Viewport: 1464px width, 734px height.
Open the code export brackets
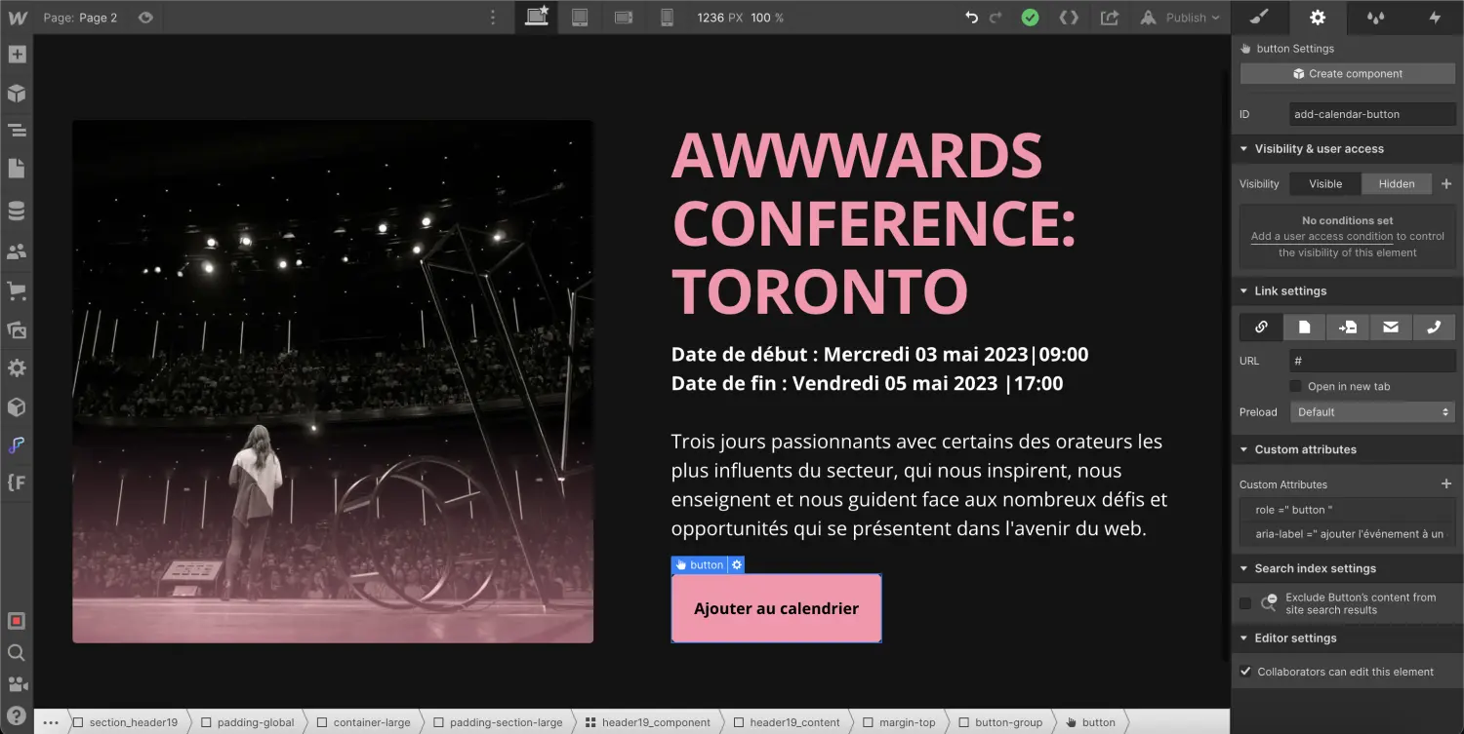[1069, 18]
